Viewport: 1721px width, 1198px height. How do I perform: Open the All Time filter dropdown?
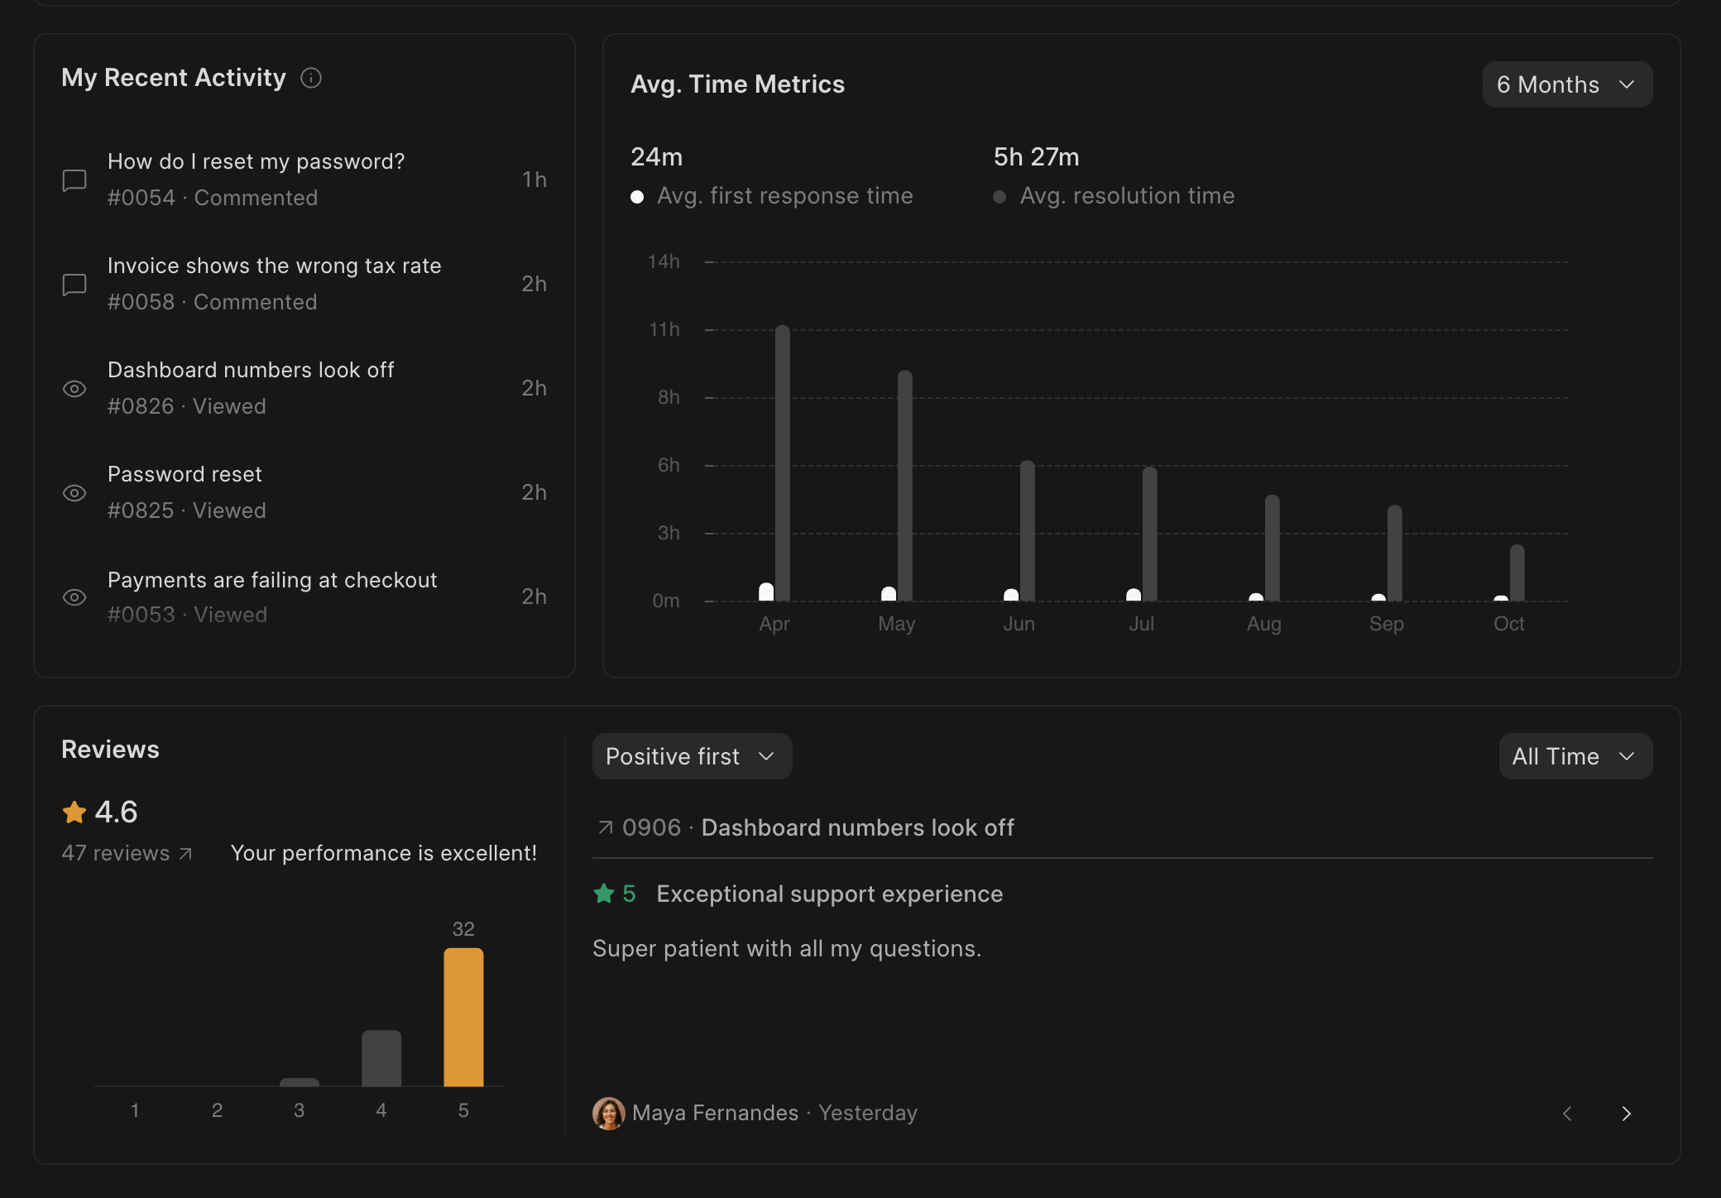pyautogui.click(x=1575, y=756)
